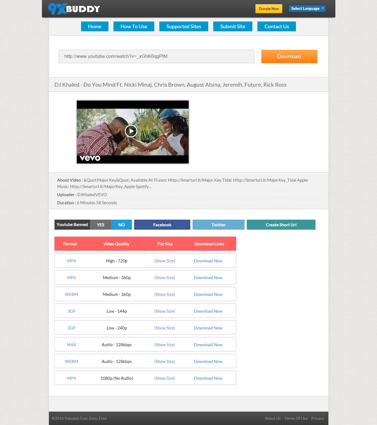Screen dimensions: 377x425
Task: Select YES for Youtube Banned
Action: click(101, 225)
